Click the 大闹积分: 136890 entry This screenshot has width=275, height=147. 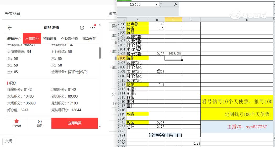(22, 103)
